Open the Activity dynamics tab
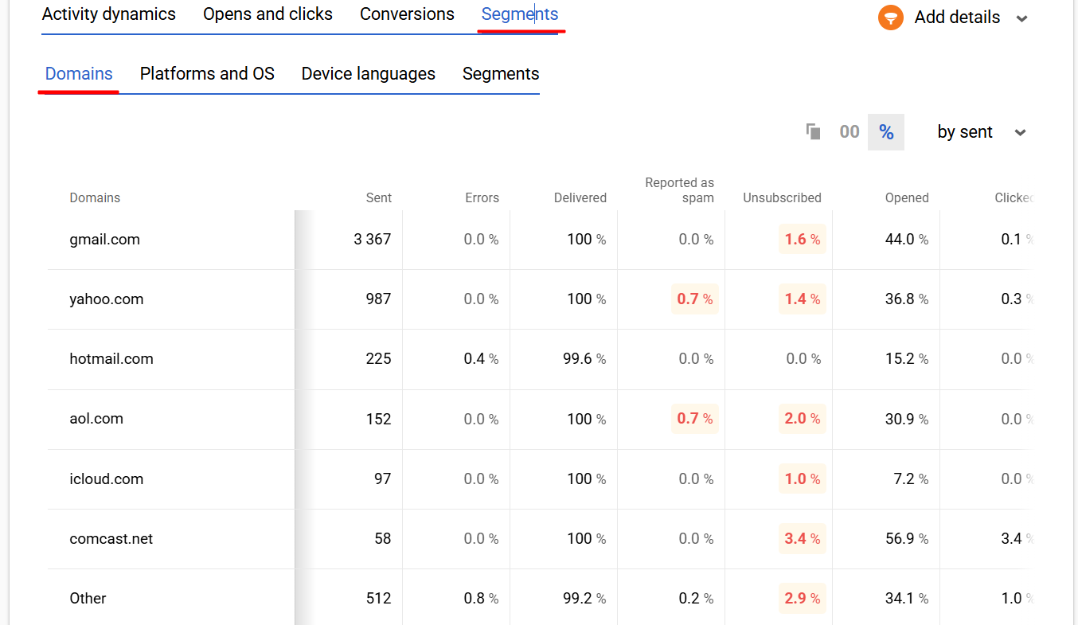Screen dimensions: 1078x625 109,14
